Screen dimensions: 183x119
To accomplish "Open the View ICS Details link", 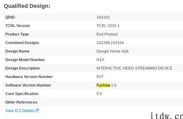I will click(22, 110).
